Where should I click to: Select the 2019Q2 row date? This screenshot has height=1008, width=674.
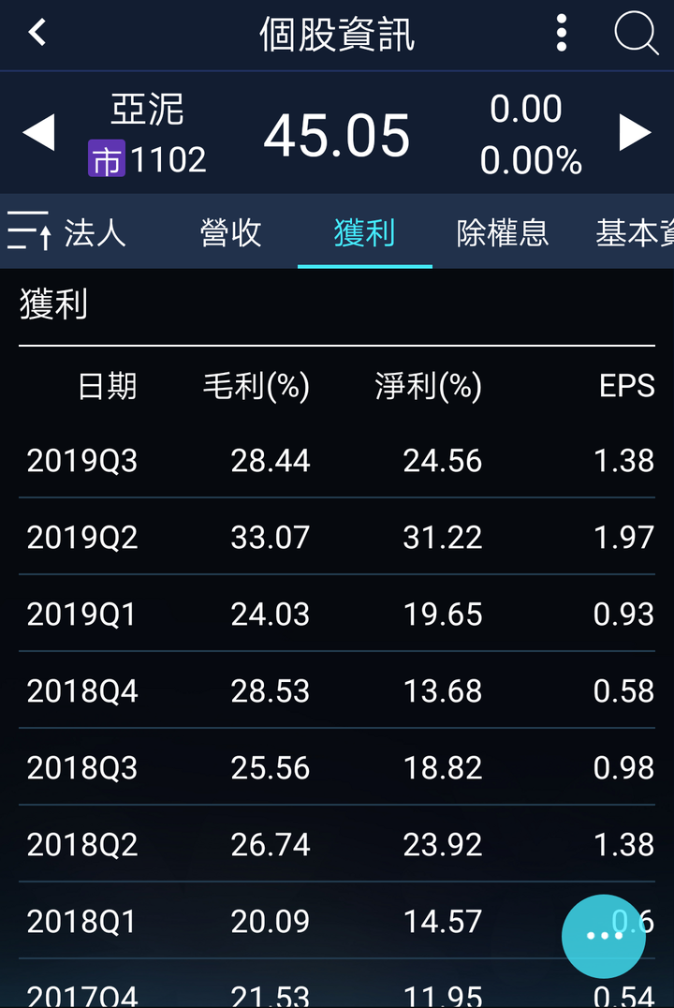(x=82, y=538)
